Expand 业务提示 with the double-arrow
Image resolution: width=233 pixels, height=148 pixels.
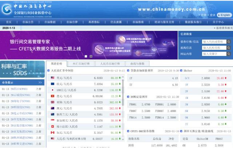coord(40,82)
